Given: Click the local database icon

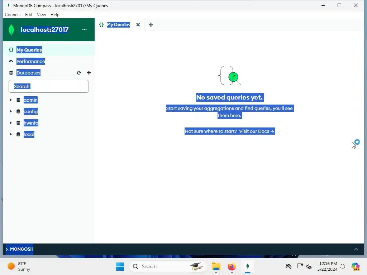Looking at the screenshot, I should click(x=18, y=135).
